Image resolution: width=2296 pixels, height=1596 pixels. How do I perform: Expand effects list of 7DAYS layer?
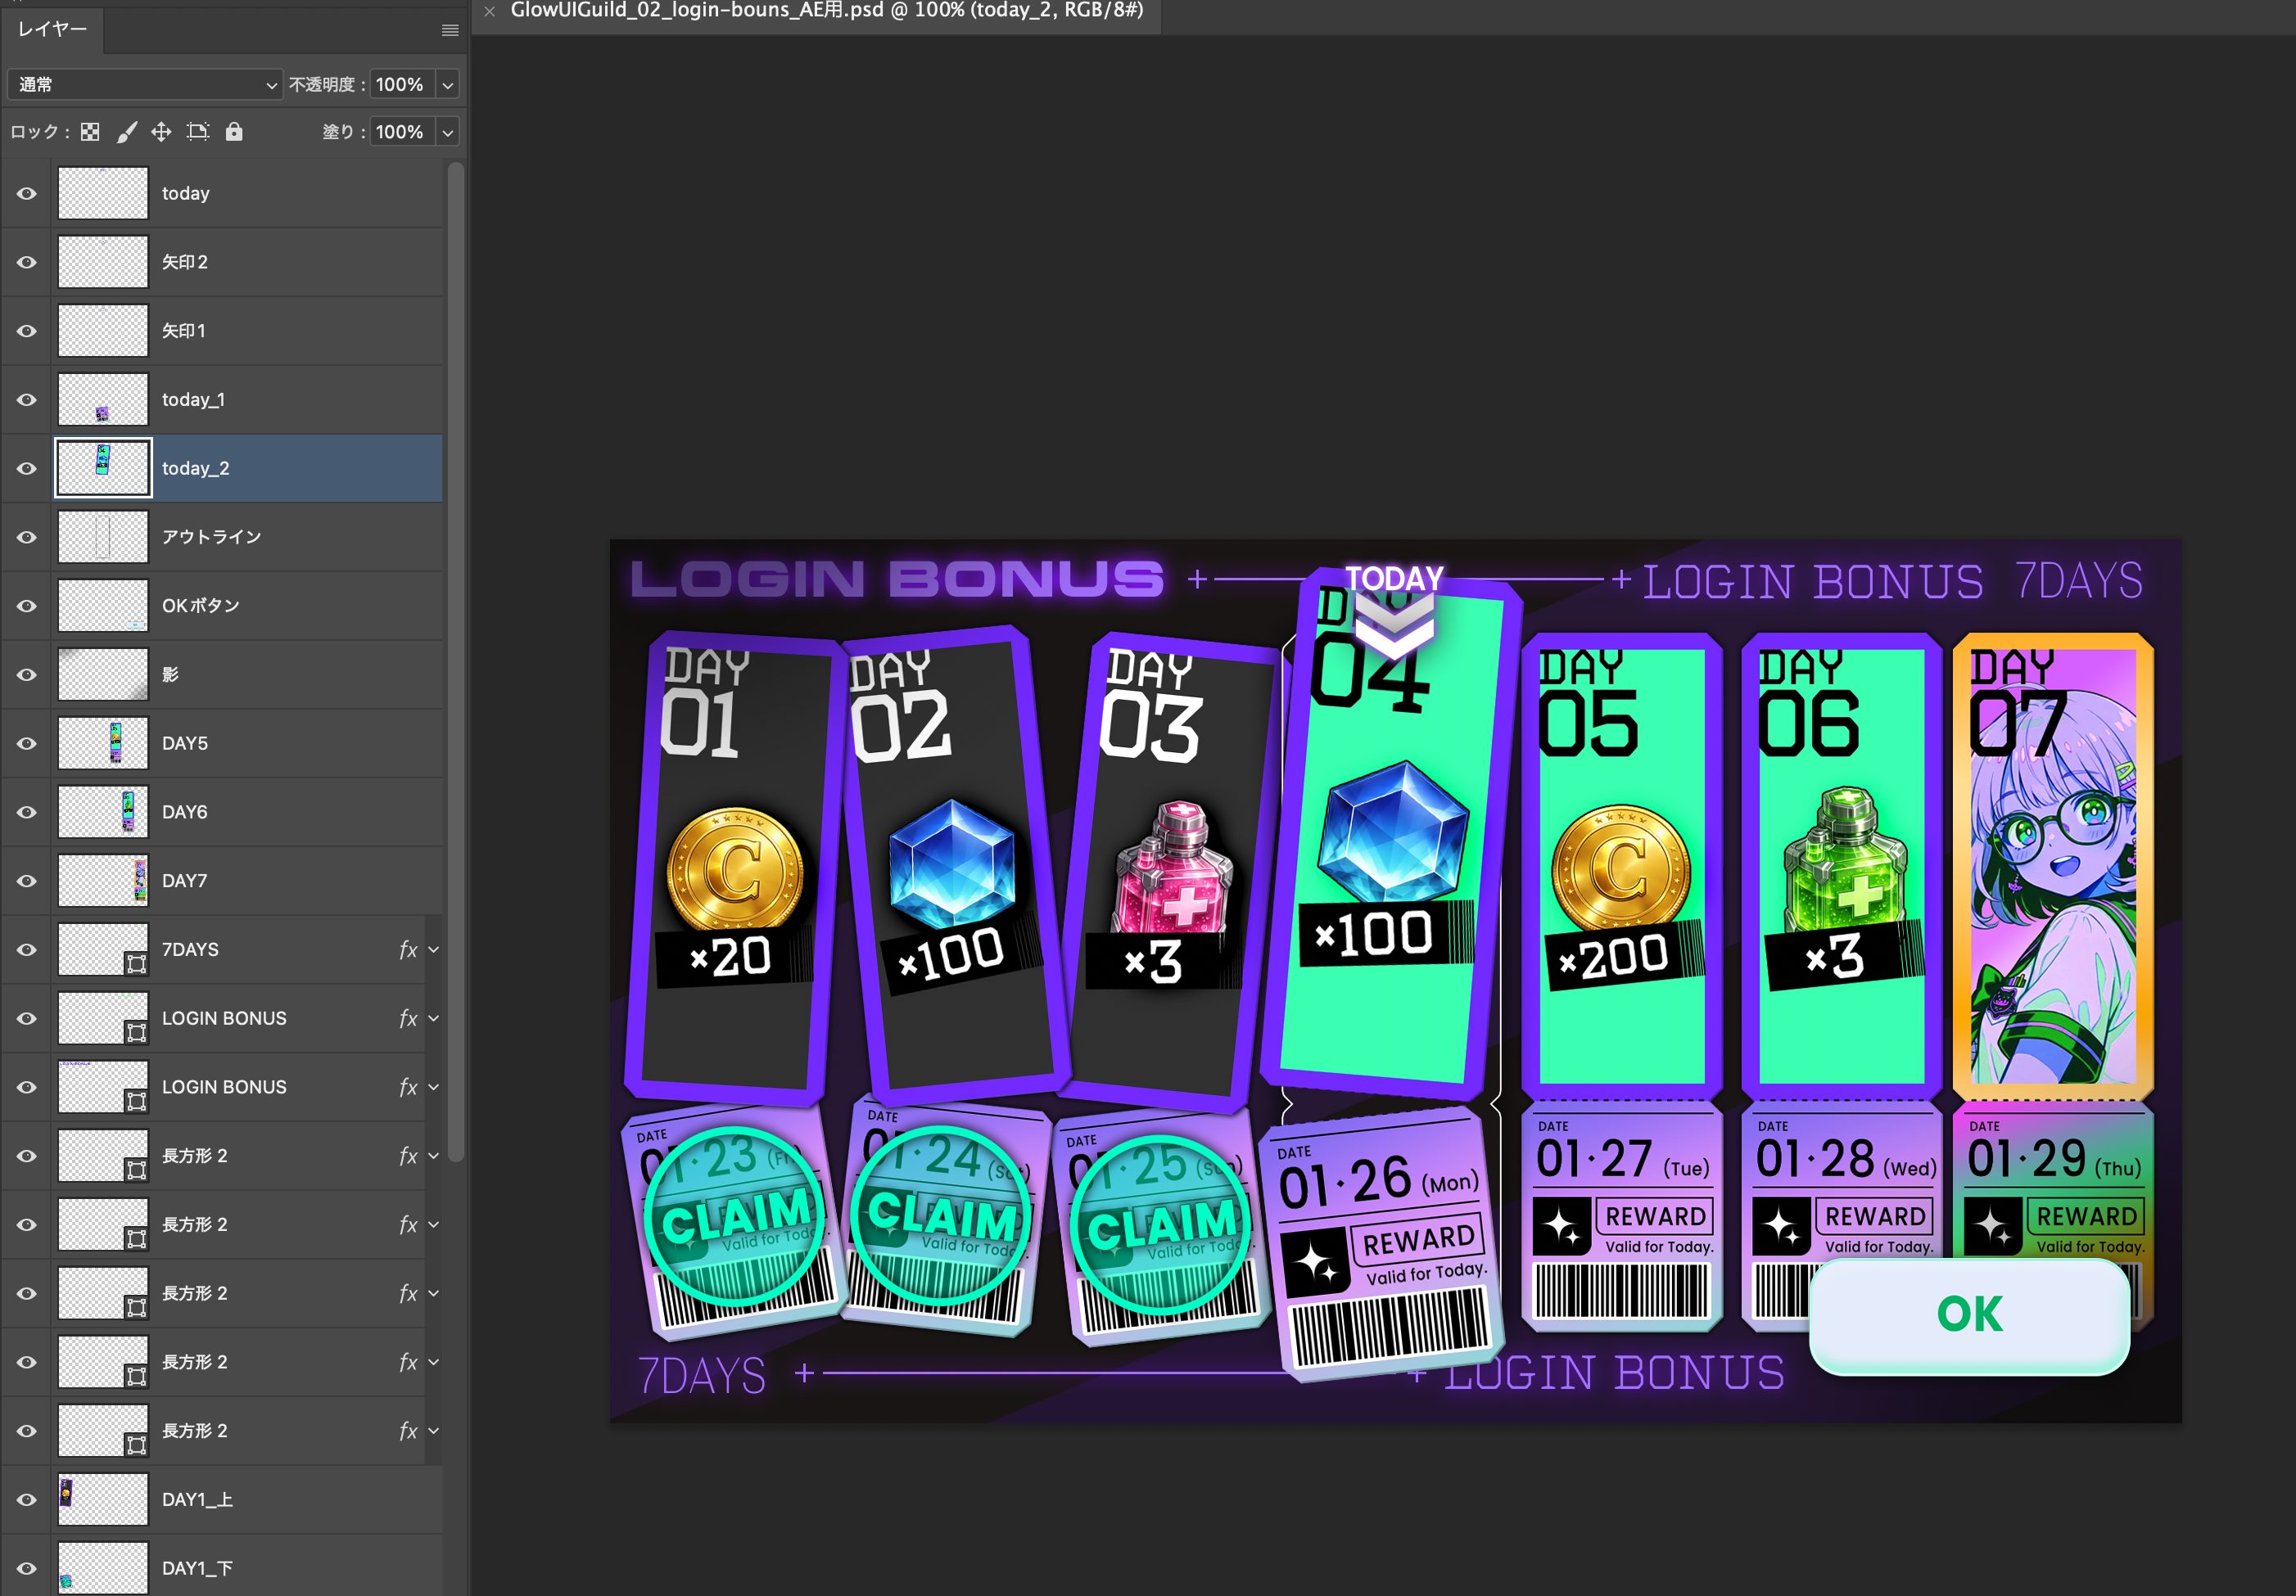click(434, 949)
